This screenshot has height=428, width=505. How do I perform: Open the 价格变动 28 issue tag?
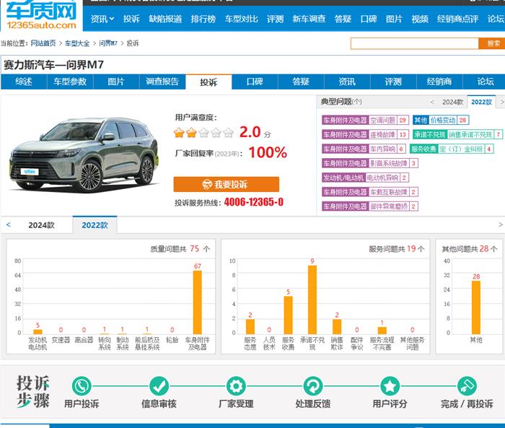(x=441, y=121)
